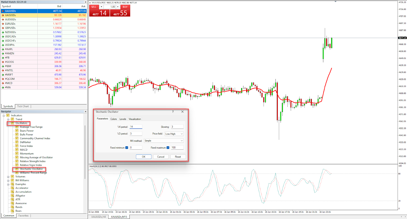This screenshot has height=219, width=407.
Task: Switch to the Levels tab
Action: coord(123,119)
